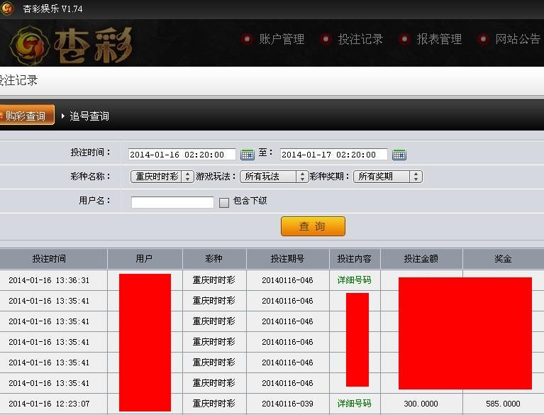
Task: Click 重庆时时彩 in the 12:23:07 row
Action: click(x=214, y=404)
